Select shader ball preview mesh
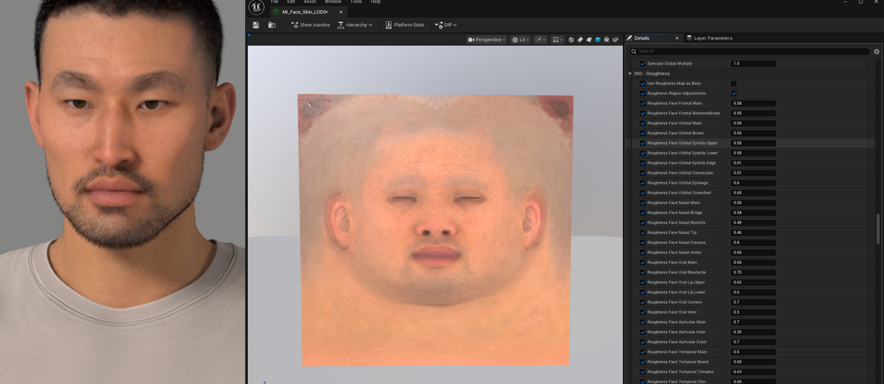The width and height of the screenshot is (884, 384). pyautogui.click(x=606, y=39)
